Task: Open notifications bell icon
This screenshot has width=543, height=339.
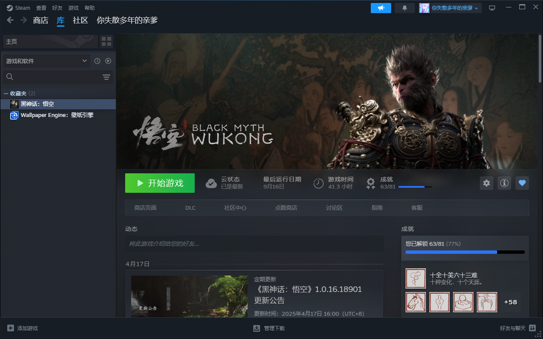Action: point(404,8)
